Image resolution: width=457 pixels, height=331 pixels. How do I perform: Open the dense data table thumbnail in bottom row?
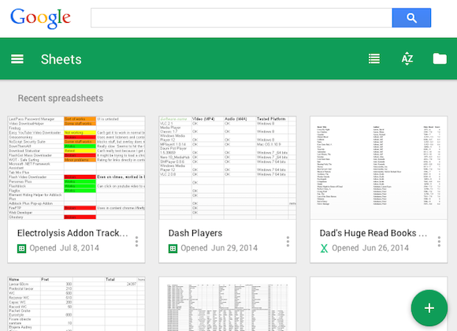(x=228, y=304)
